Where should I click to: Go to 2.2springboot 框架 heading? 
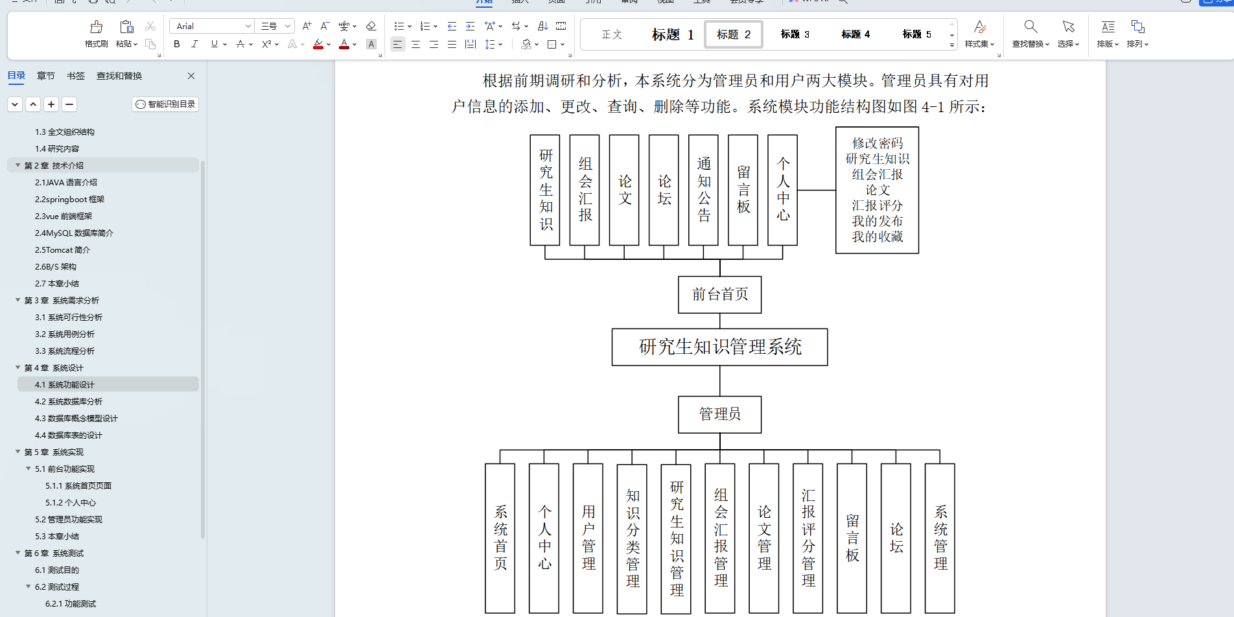[69, 200]
